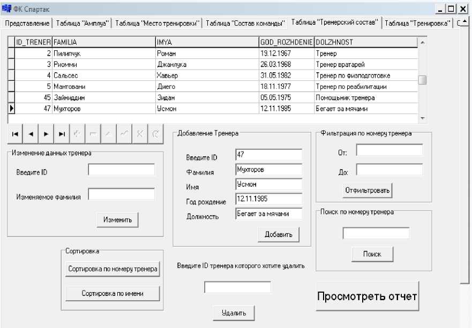This screenshot has width=472, height=328.
Task: Click the Год рождение field with 12.11.1985
Action: point(269,199)
